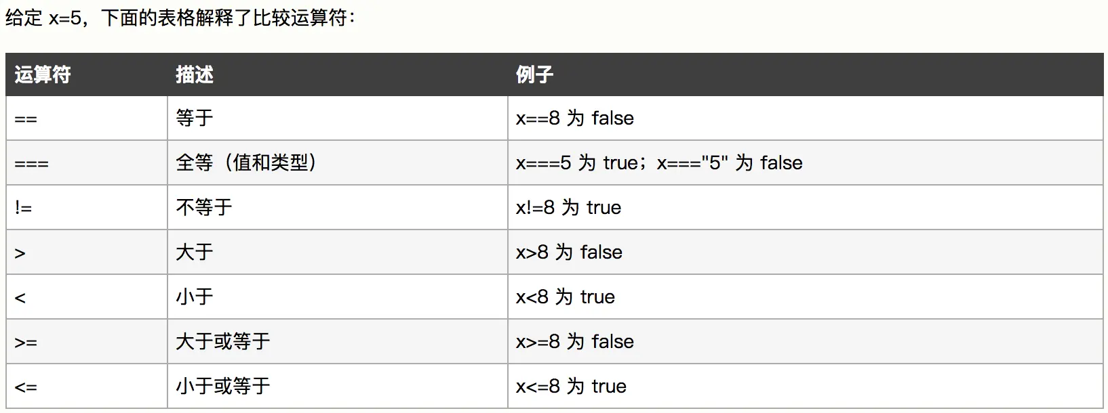Click example text x==8 为 false

pos(574,118)
